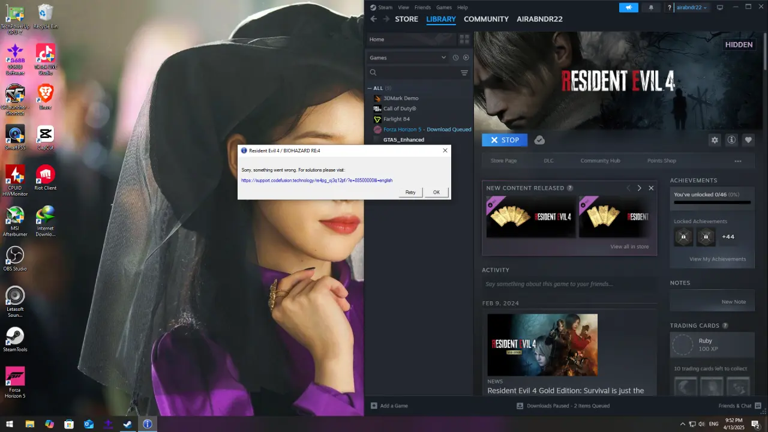
Task: Open SmartPSS desktop icon
Action: [15, 137]
